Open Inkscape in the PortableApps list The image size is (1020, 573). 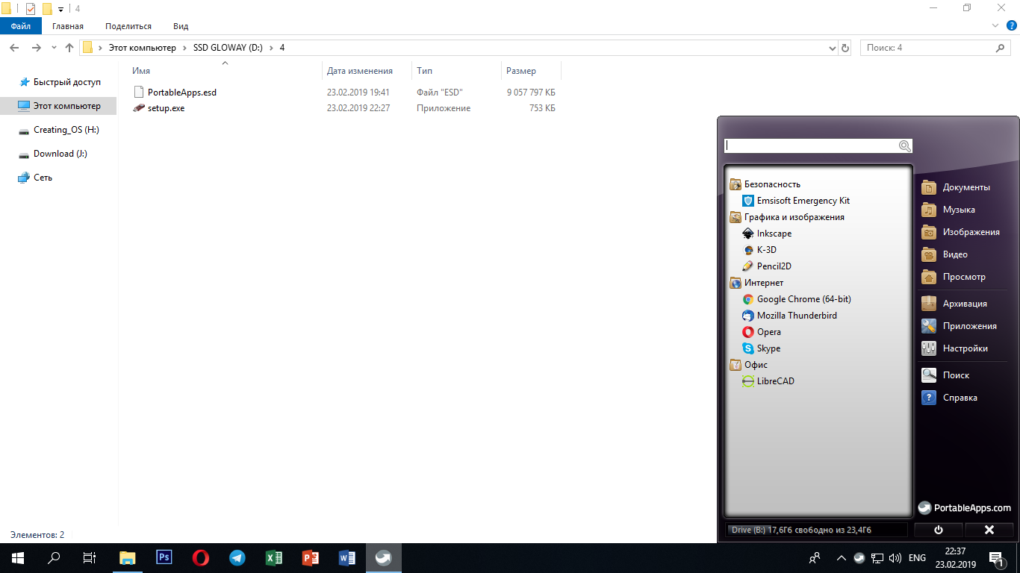(x=767, y=234)
